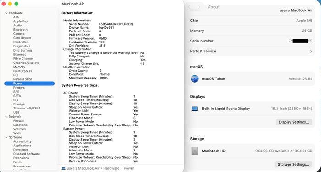Collapse the Hardware section in the sidebar
This screenshot has height=172, width=321.
tap(6, 13)
